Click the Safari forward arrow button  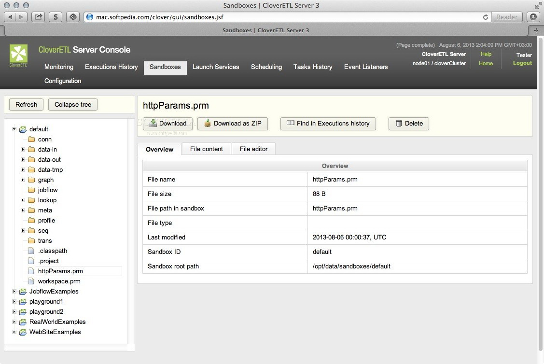click(x=21, y=17)
